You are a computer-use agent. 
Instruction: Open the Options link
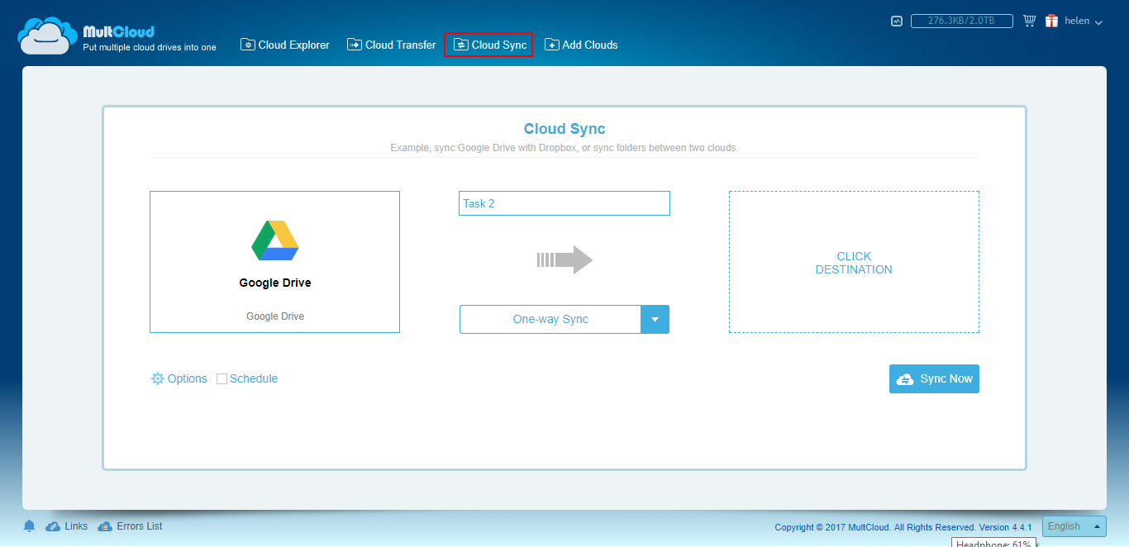coord(188,378)
